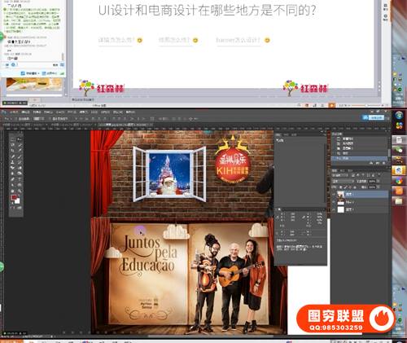Open the blue workspace switcher in Photoshop
Screen dimensions: 407x343
click(374, 117)
